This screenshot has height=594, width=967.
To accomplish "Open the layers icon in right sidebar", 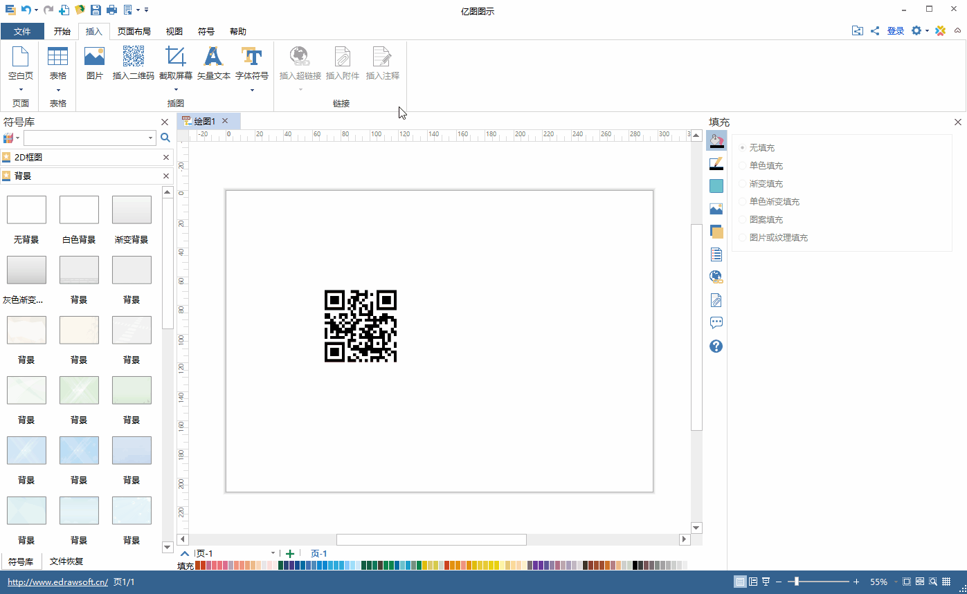I will pyautogui.click(x=716, y=232).
